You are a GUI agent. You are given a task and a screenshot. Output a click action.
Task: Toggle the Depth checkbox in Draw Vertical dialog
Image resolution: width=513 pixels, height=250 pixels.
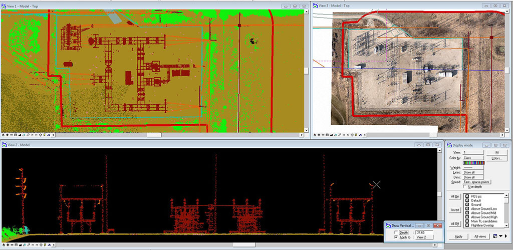[396, 232]
